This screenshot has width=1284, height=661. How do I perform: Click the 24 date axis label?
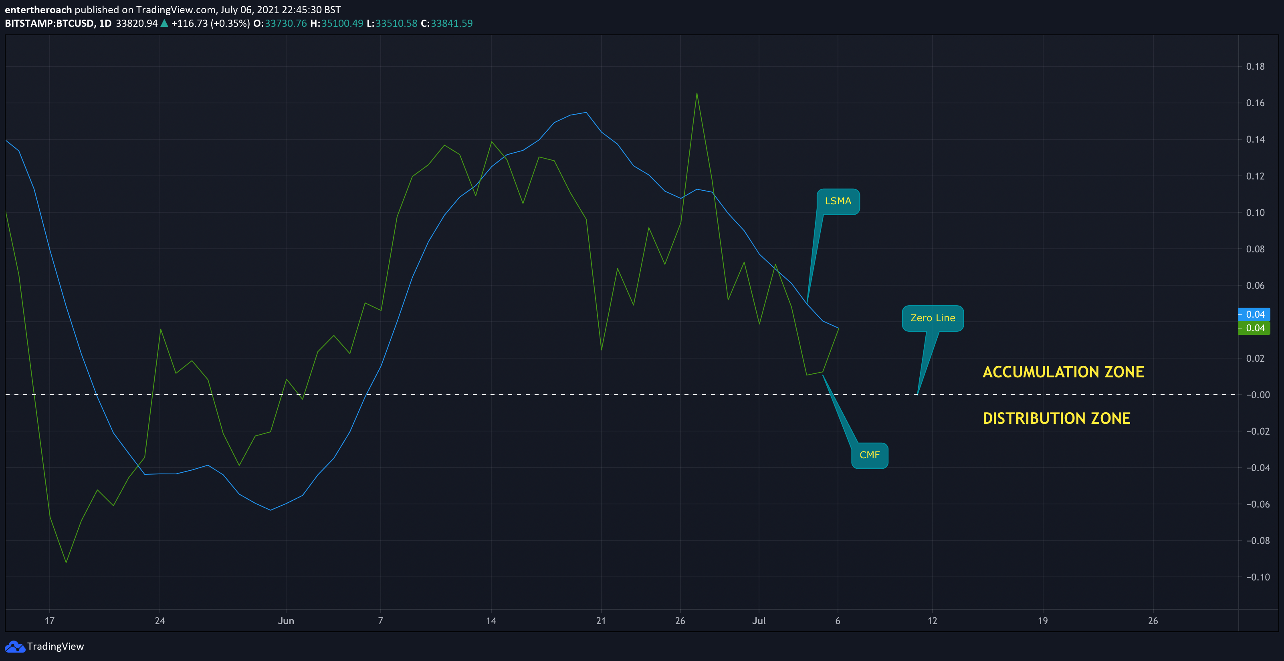pos(159,621)
